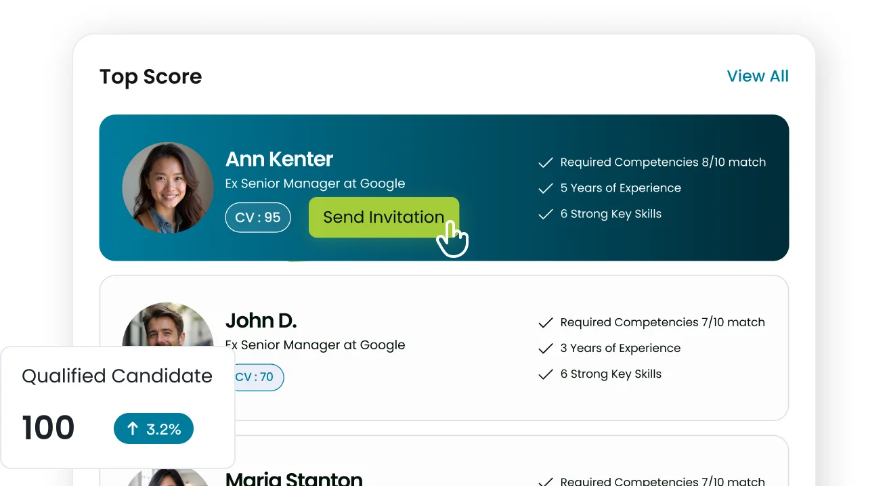Open John D.'s profile photo
Viewport: 887px width, 486px height.
(168, 325)
